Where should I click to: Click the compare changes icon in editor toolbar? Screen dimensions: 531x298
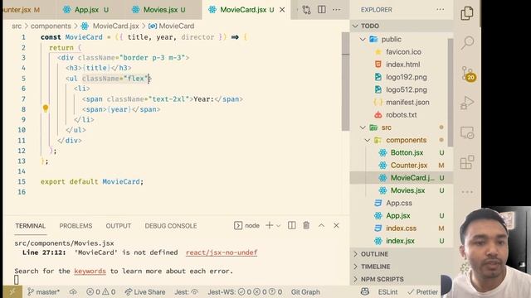coord(306,10)
